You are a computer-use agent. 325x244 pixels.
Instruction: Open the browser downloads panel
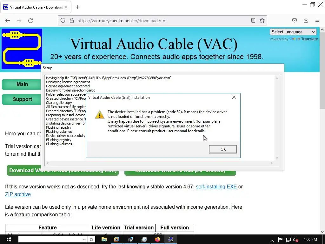coord(306,20)
